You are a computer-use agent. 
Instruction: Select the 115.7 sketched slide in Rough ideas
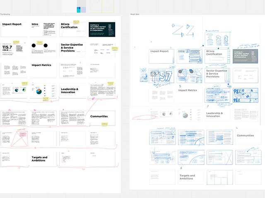point(161,75)
